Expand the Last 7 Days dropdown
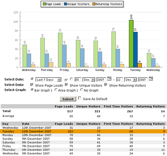Image resolution: width=167 pixels, height=156 pixels. (x=48, y=79)
